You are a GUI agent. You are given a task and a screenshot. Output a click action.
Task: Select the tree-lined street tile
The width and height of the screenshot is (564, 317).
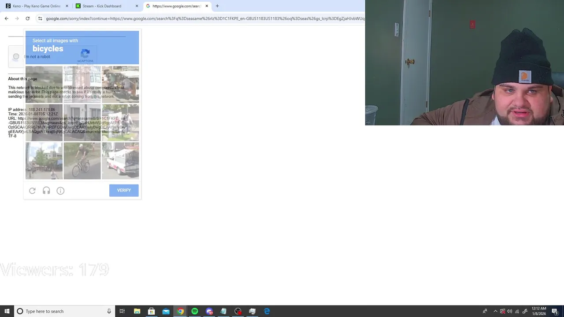(44, 161)
